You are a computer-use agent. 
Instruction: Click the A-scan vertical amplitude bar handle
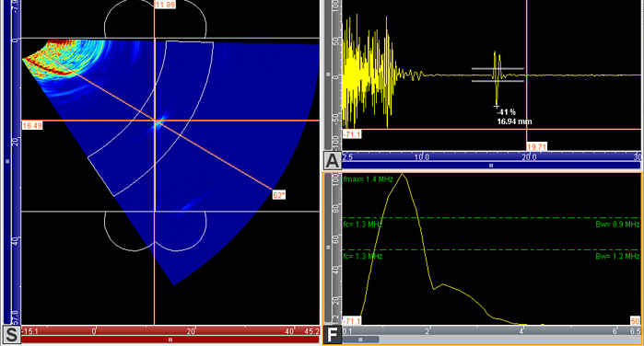point(328,75)
